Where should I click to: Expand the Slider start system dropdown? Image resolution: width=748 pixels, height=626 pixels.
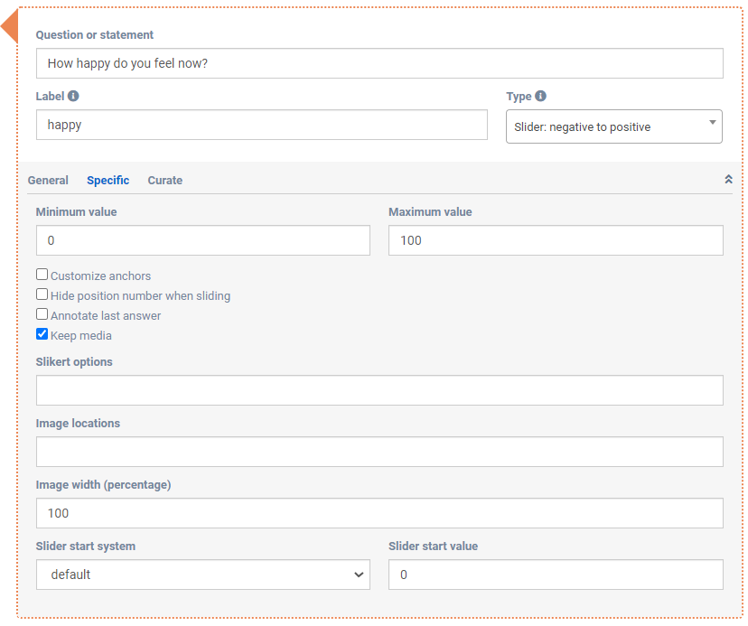tap(202, 575)
